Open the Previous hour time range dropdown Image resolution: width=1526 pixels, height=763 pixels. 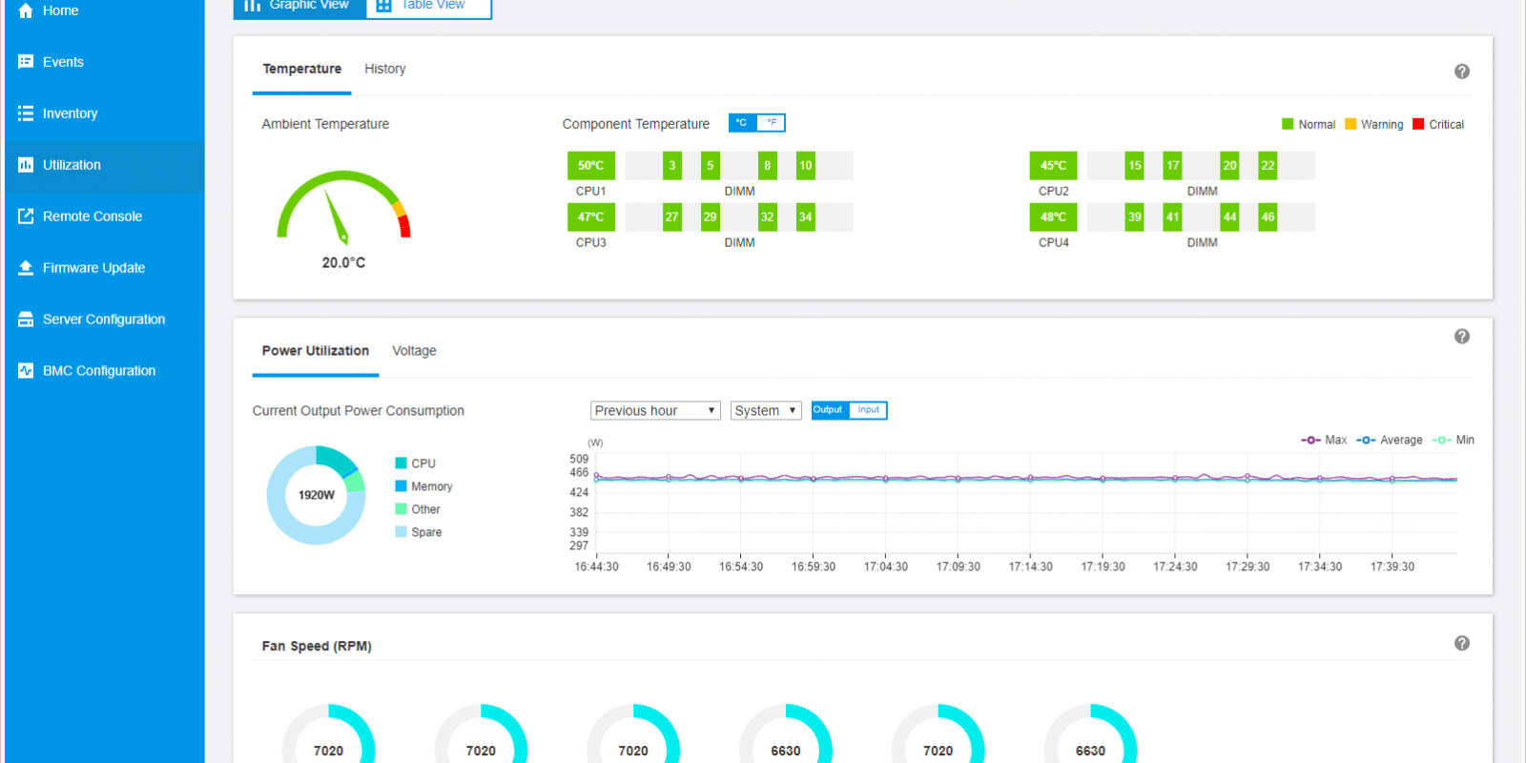tap(655, 410)
